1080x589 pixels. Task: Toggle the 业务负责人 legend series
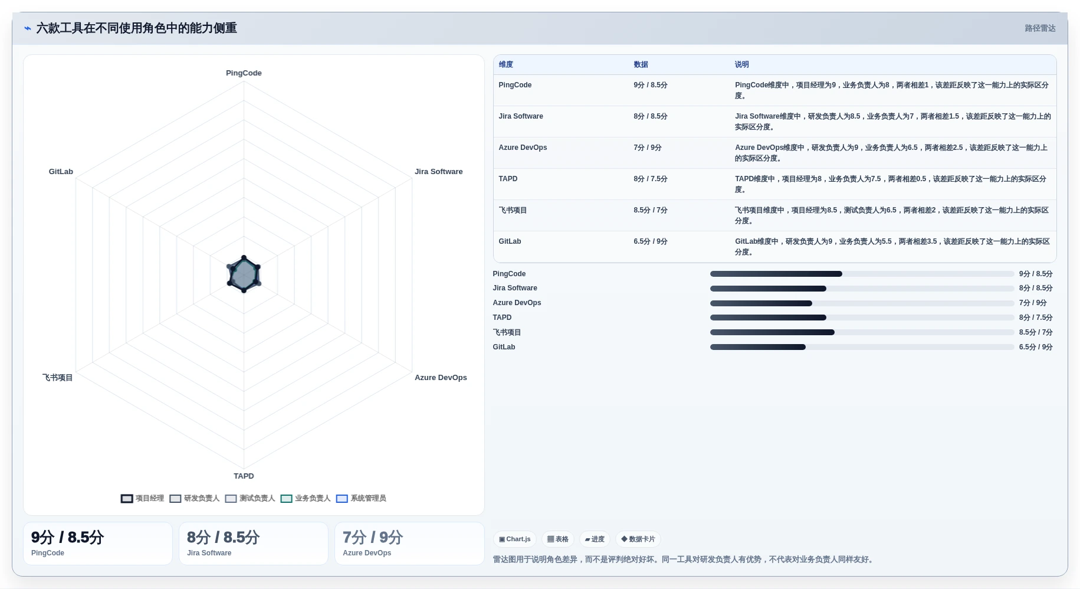coord(306,499)
